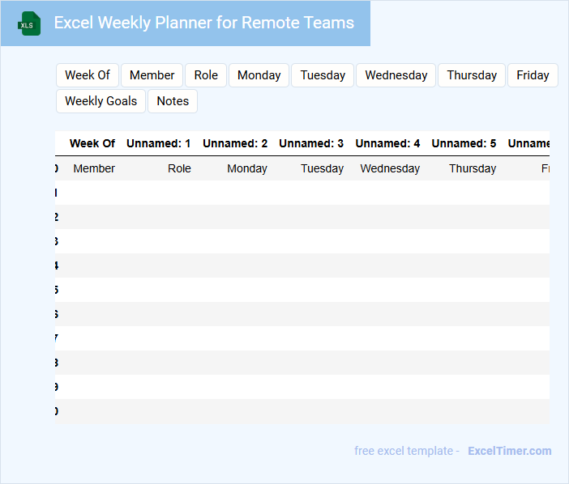Click the Member tag button
This screenshot has height=484, width=569.
click(152, 75)
